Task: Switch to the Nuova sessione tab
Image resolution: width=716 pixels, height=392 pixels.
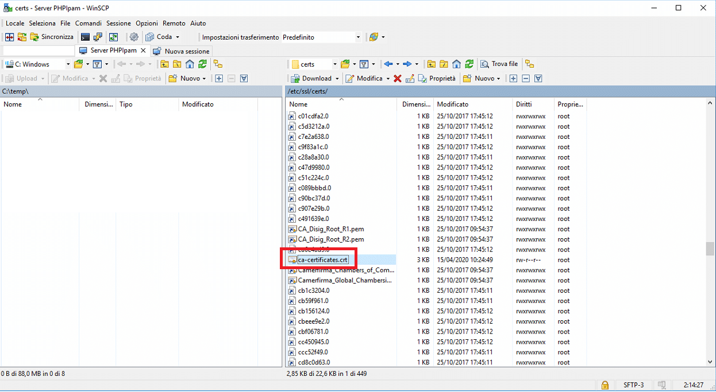Action: (182, 51)
